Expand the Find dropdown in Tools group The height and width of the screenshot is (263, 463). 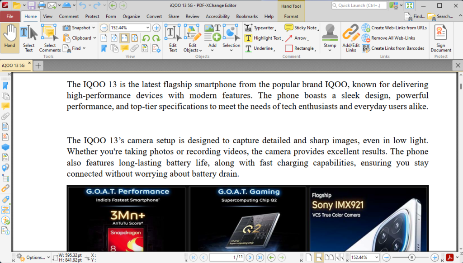click(x=84, y=48)
